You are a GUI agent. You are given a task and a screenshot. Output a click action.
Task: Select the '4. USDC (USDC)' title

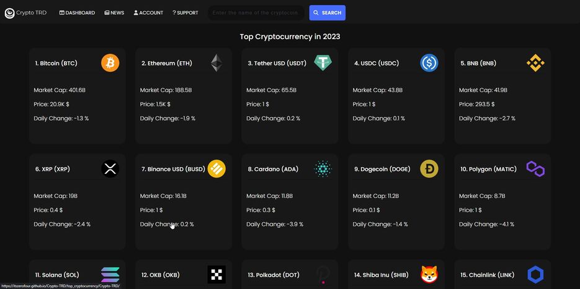coord(377,64)
